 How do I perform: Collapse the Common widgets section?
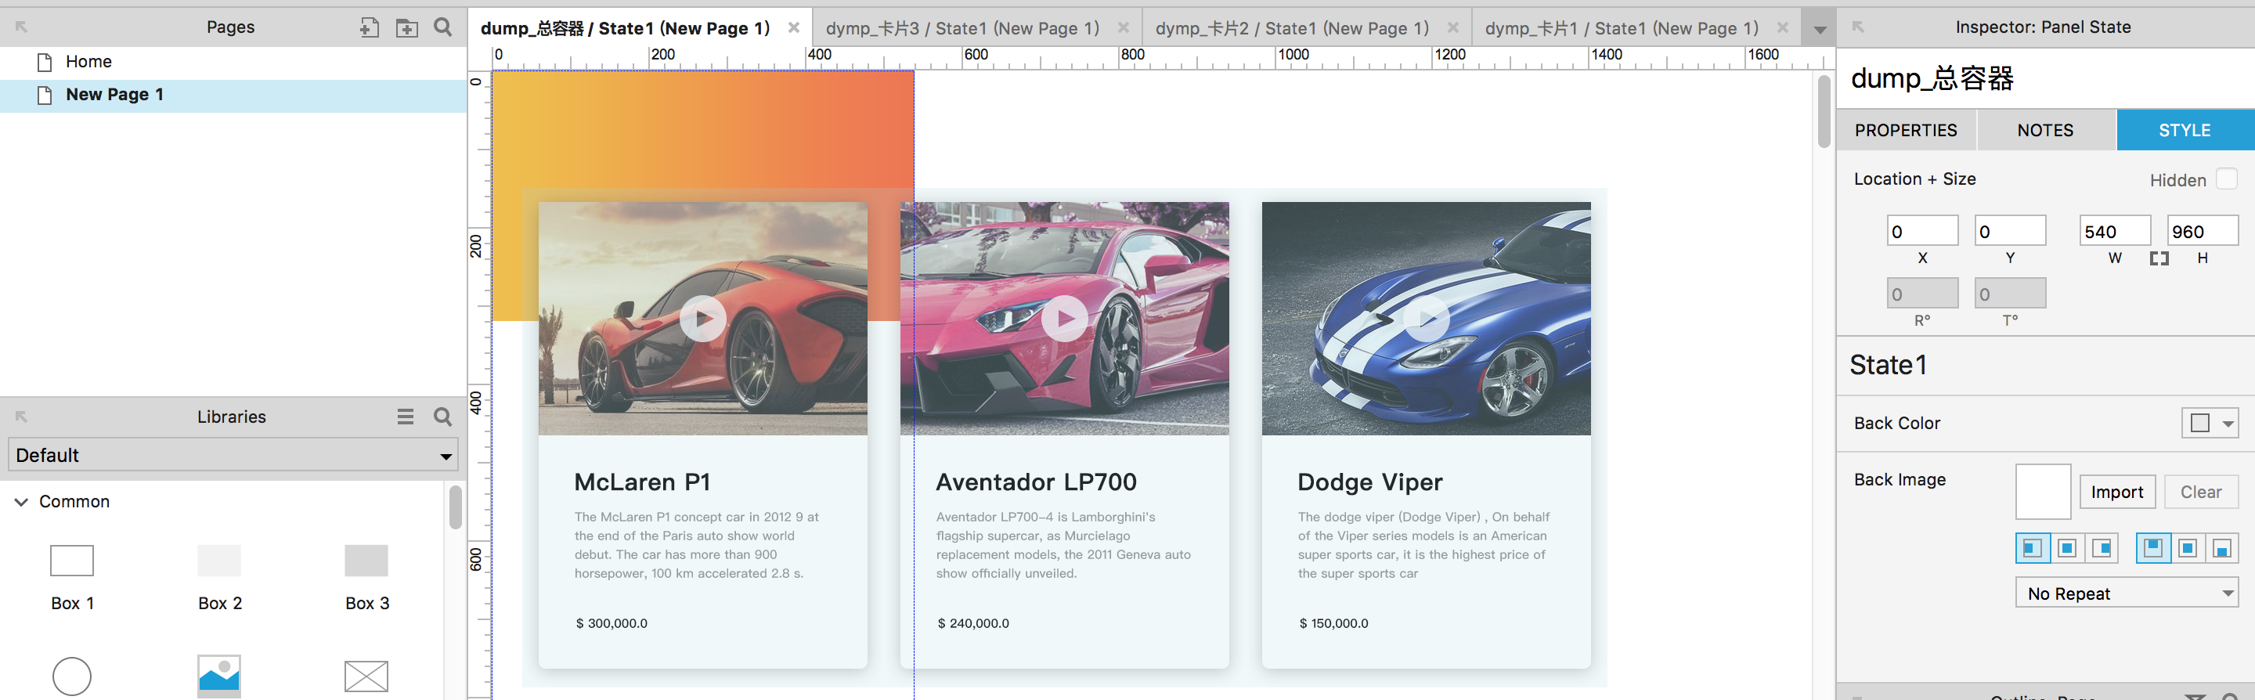coord(22,502)
